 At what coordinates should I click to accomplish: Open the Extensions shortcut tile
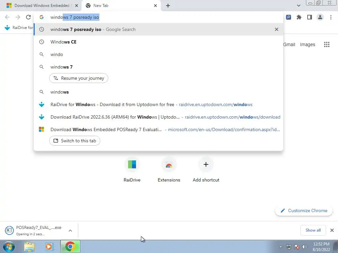click(169, 170)
